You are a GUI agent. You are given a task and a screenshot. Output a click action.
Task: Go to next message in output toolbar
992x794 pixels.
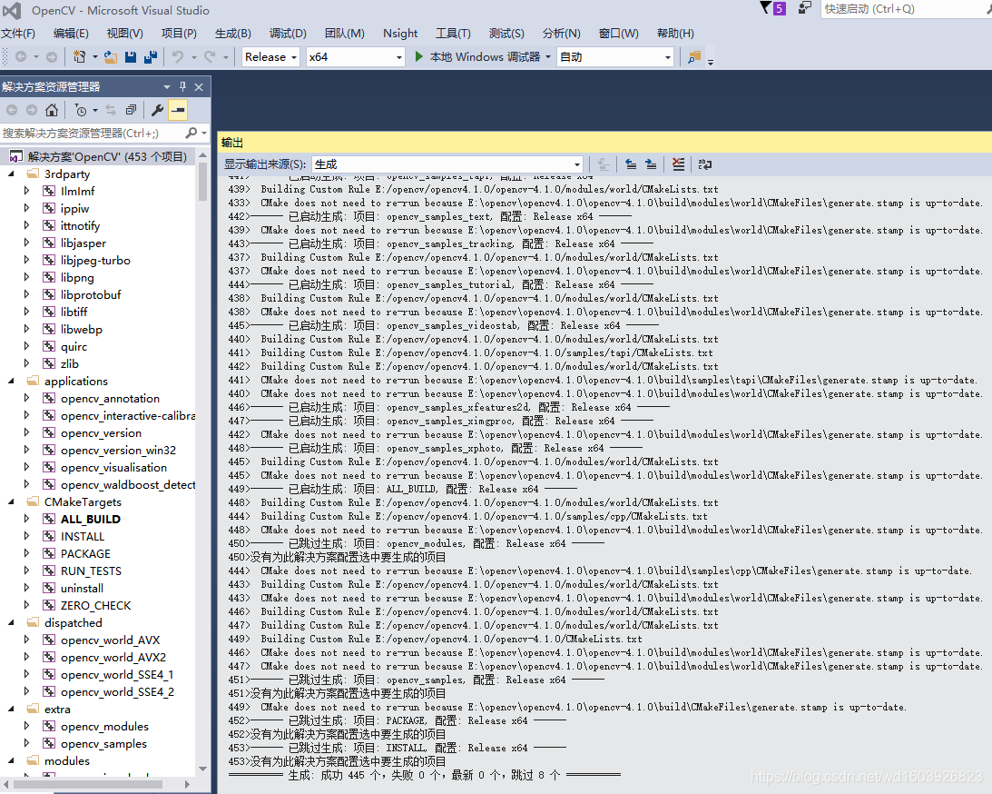651,164
